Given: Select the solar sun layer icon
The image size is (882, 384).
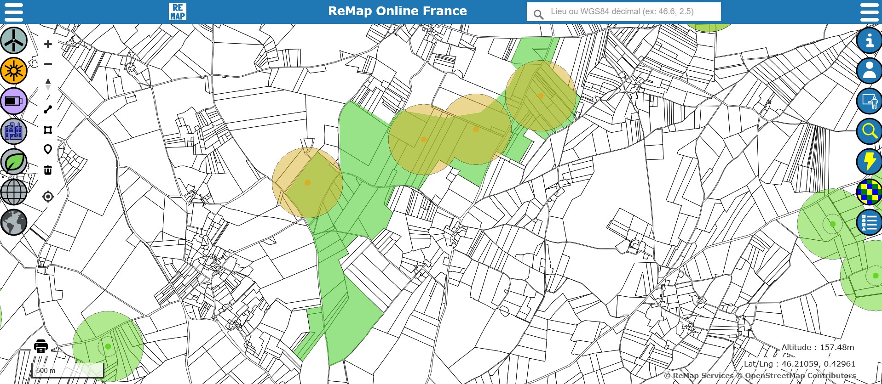Looking at the screenshot, I should (14, 71).
